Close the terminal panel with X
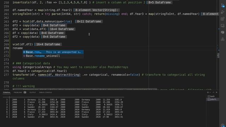 216,92
